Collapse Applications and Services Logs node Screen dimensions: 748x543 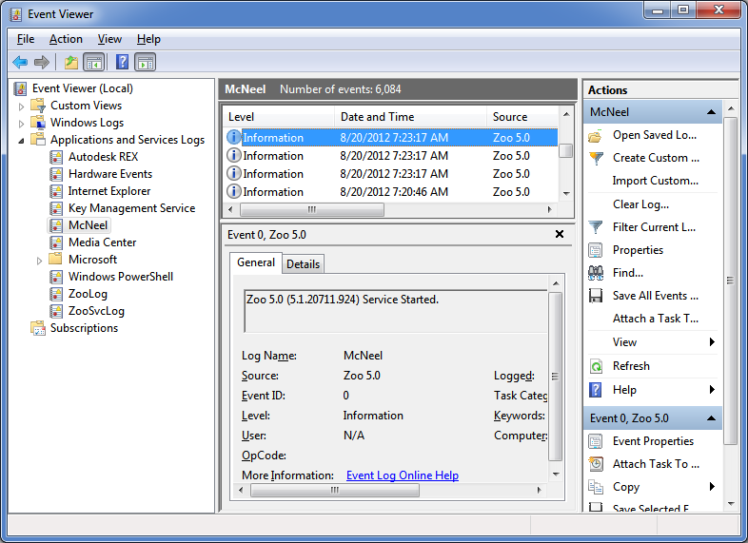[x=21, y=141]
